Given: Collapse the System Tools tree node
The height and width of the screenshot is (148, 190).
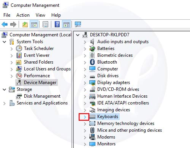Looking at the screenshot, I should point(5,42).
